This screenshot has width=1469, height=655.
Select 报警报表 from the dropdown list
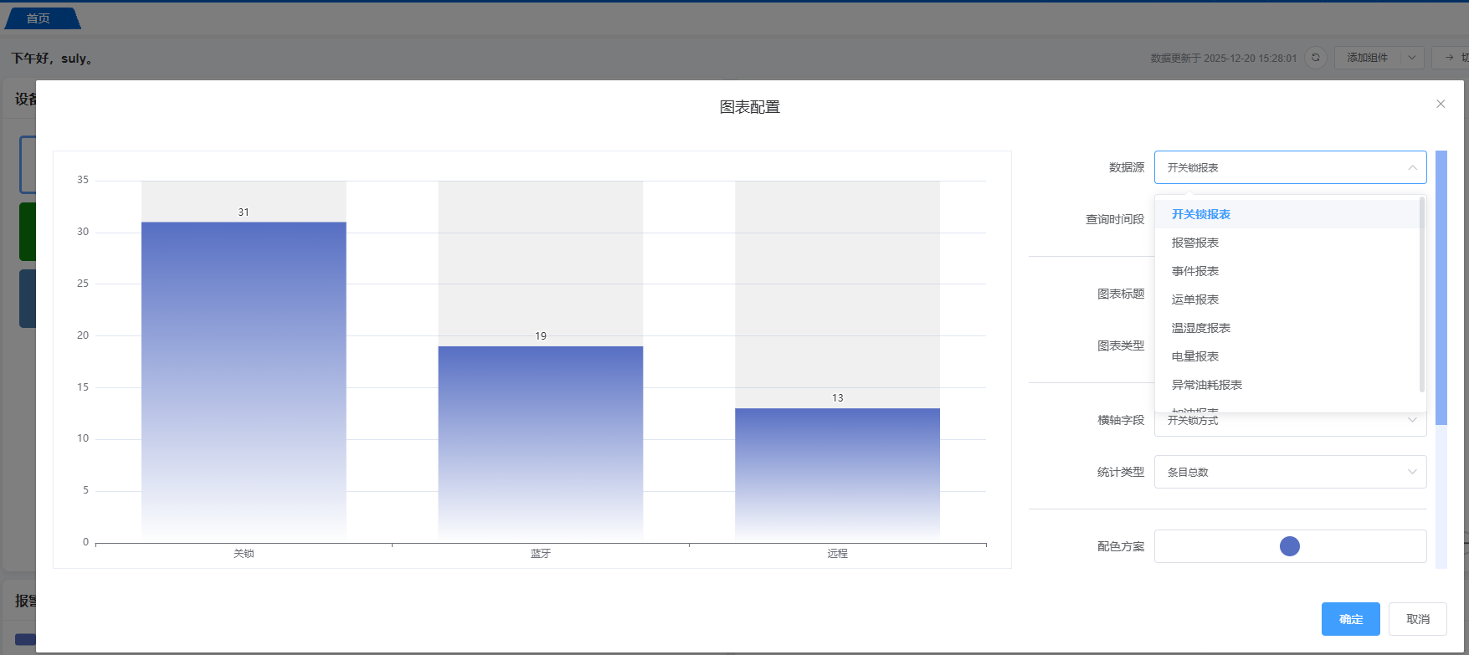[x=1194, y=243]
